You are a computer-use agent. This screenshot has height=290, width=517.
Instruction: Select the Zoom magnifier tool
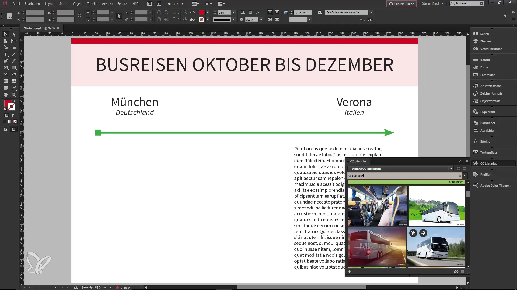pos(14,95)
